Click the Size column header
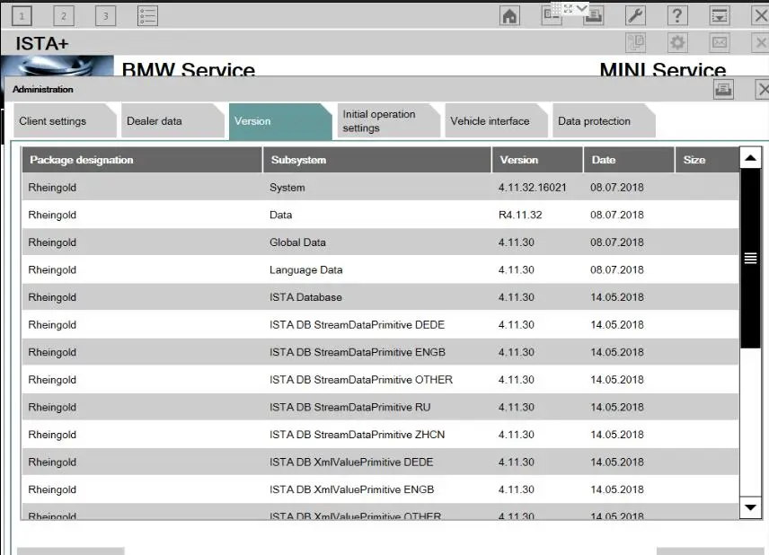The width and height of the screenshot is (769, 555). pos(707,160)
